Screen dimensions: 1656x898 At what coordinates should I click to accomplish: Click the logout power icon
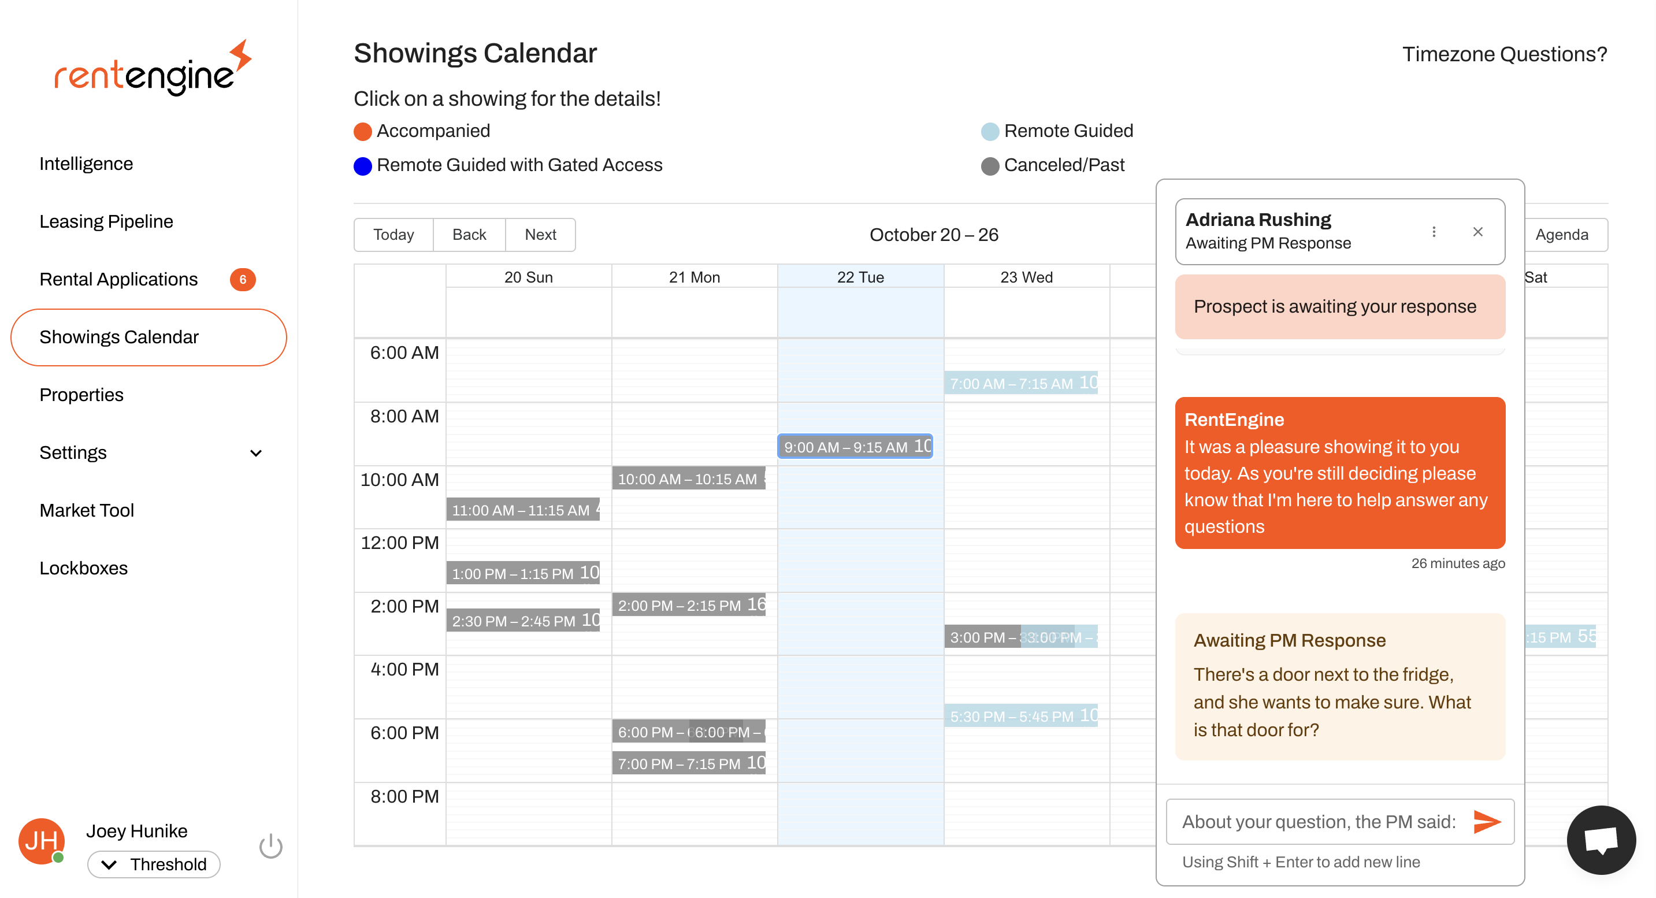pos(270,847)
